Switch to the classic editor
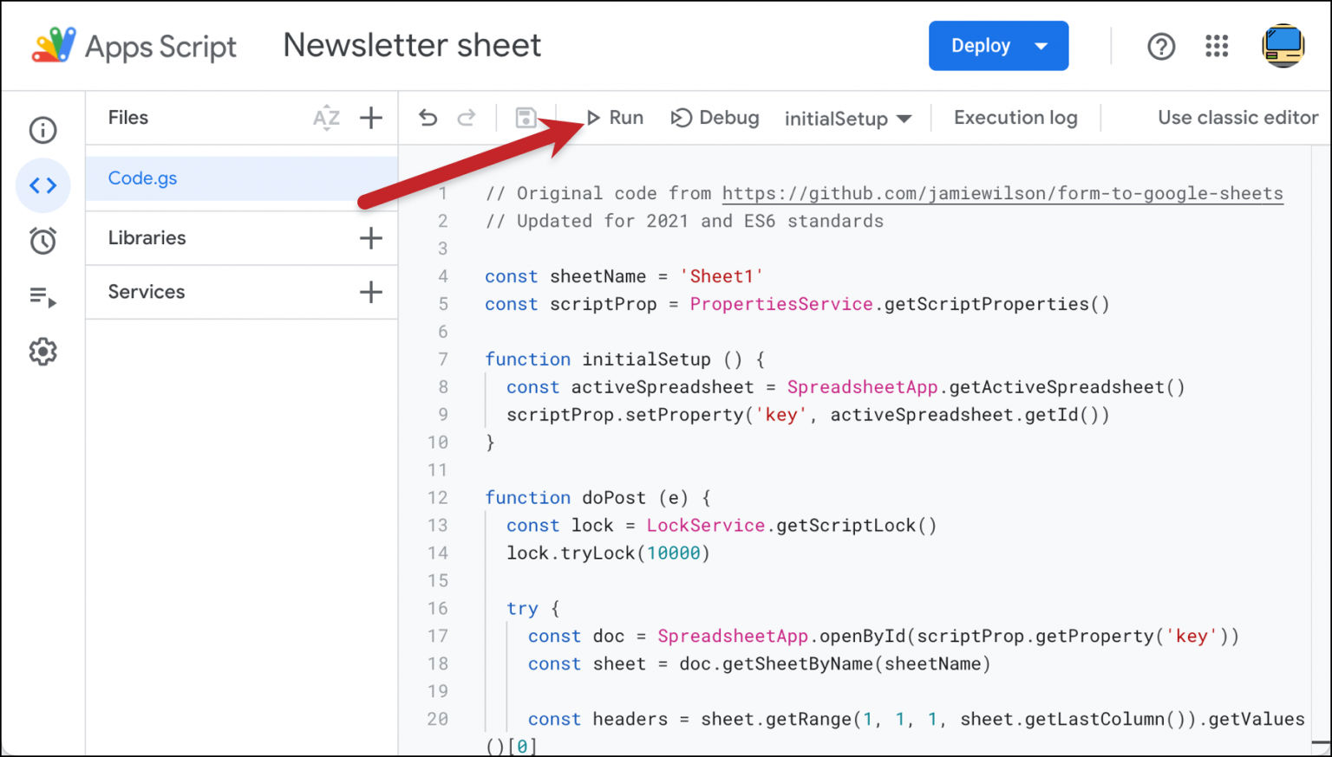Image resolution: width=1332 pixels, height=757 pixels. coord(1237,117)
